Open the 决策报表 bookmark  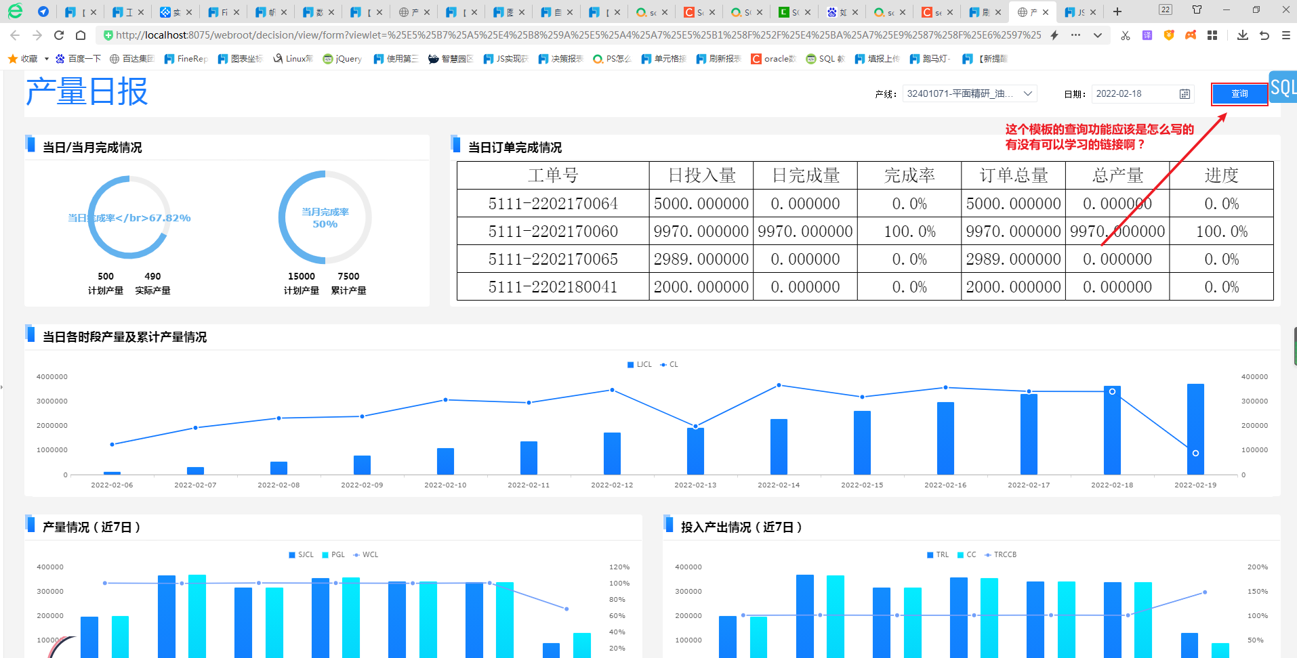560,59
